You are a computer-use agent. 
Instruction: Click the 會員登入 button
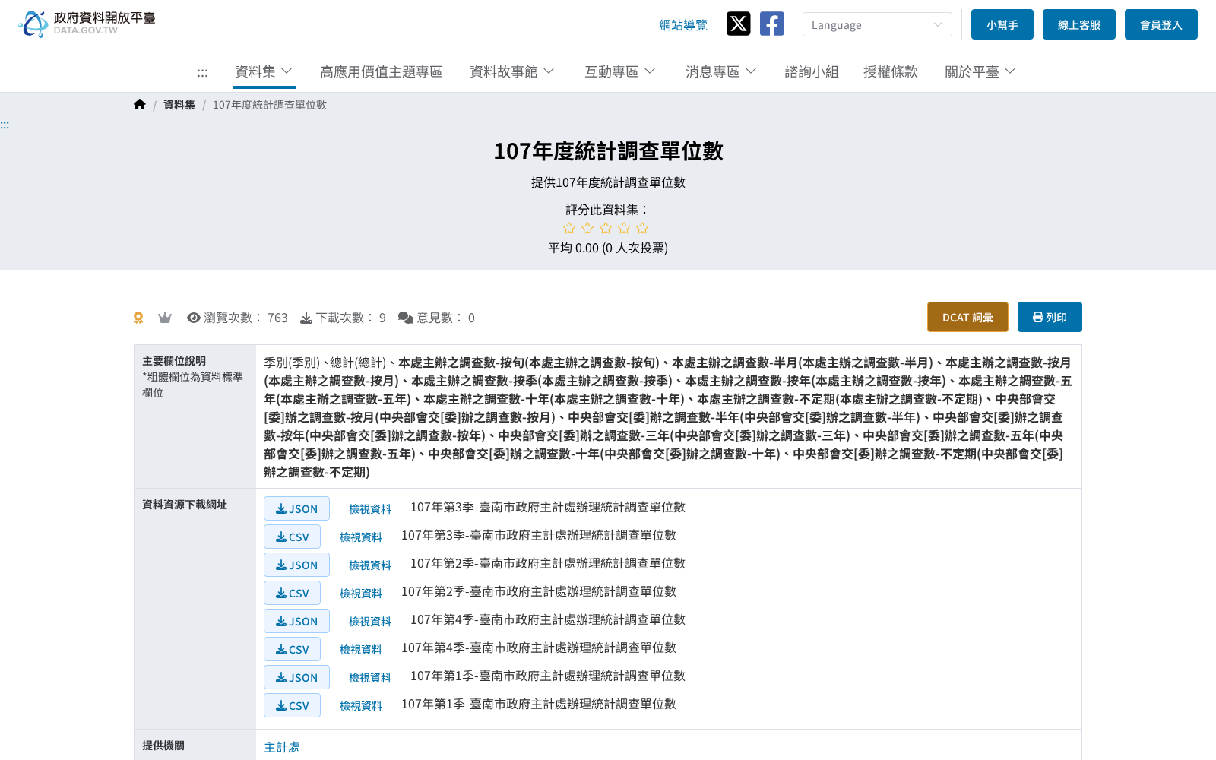coord(1161,24)
